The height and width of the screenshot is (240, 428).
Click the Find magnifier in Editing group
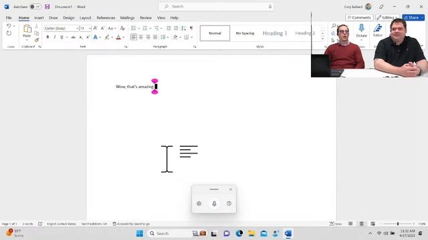click(334, 26)
